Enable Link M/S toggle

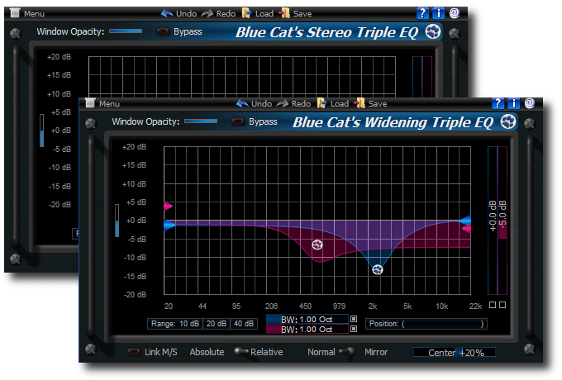(x=134, y=352)
